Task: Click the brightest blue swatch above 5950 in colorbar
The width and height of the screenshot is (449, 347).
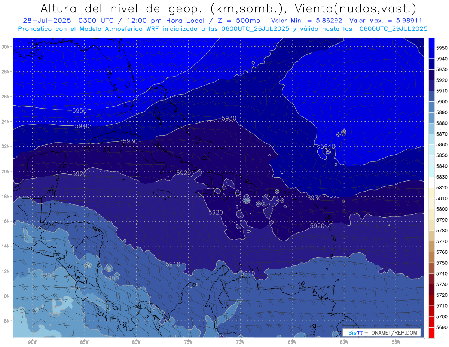Action: click(431, 42)
